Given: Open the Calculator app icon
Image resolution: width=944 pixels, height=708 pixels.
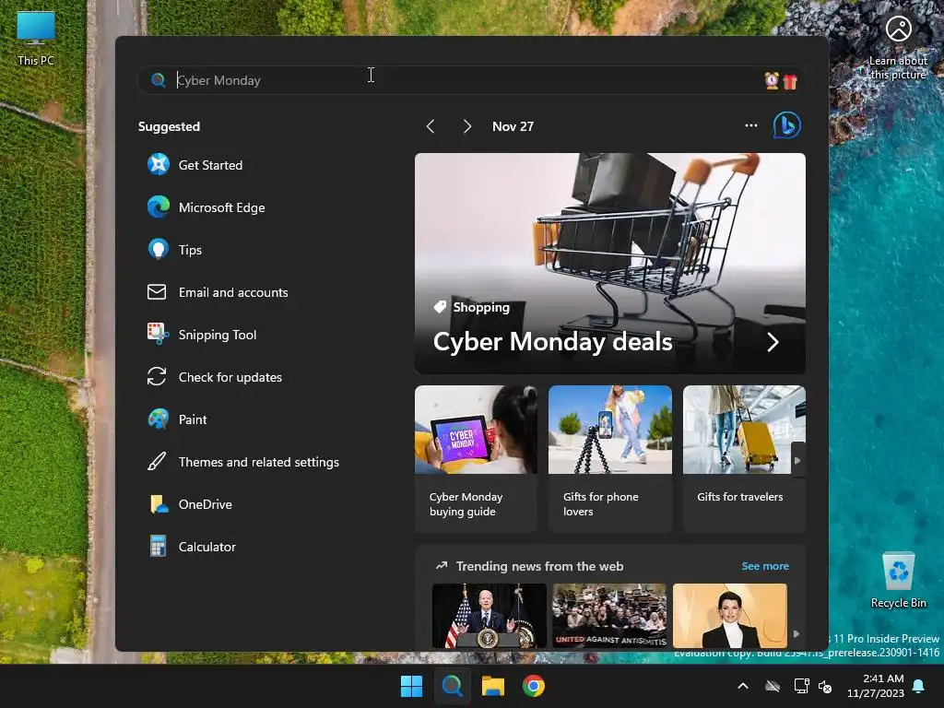Looking at the screenshot, I should [x=158, y=546].
